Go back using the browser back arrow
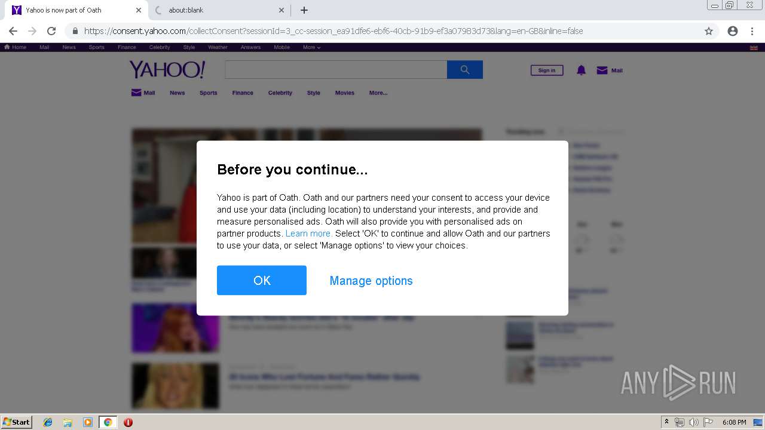 pyautogui.click(x=13, y=31)
